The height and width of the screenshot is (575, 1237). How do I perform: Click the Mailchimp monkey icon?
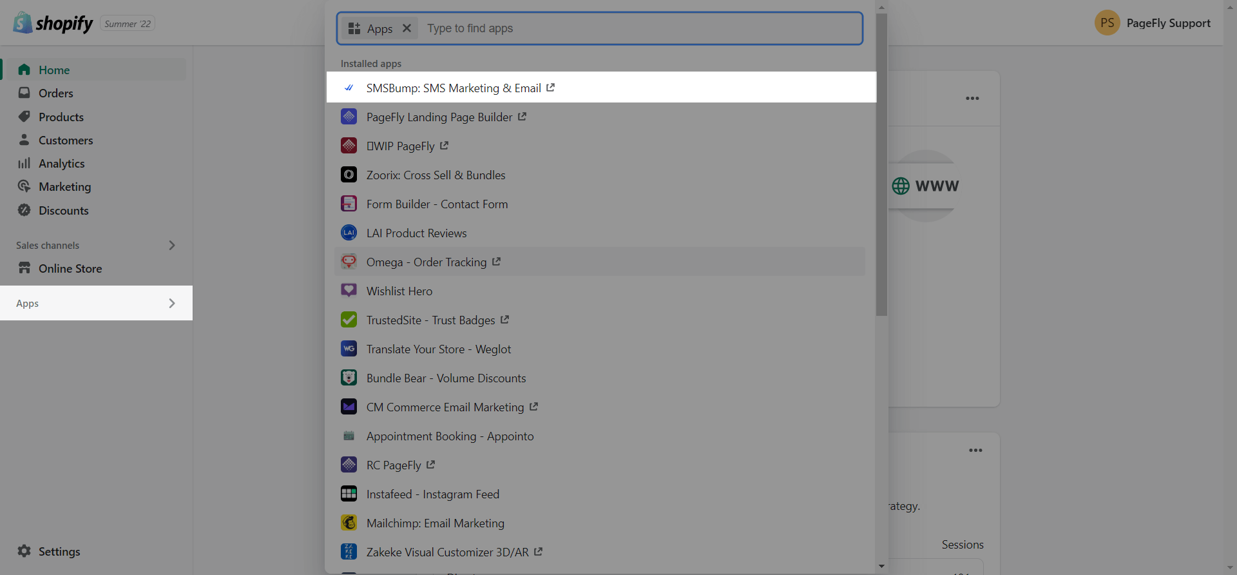(349, 523)
